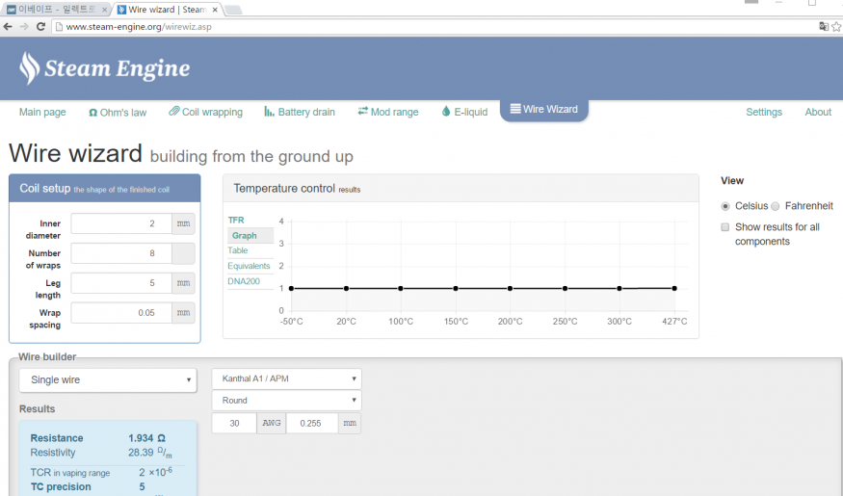Expand the Kanthal A1 / APM material dropdown
The height and width of the screenshot is (496, 843).
point(286,379)
